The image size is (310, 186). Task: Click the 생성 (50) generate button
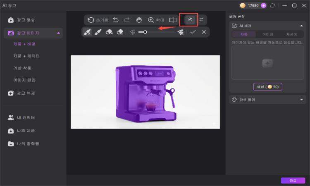click(268, 87)
